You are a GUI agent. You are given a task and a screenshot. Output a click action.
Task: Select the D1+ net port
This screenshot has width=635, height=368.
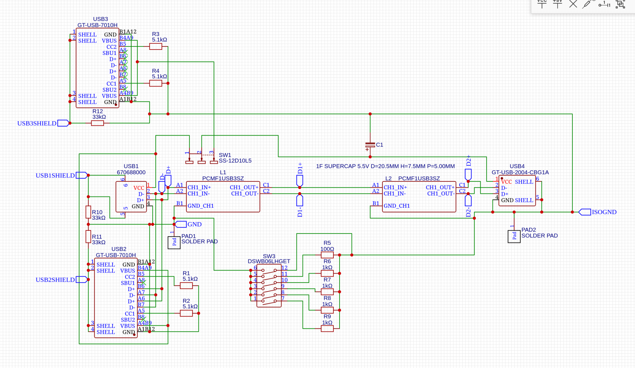click(x=300, y=175)
